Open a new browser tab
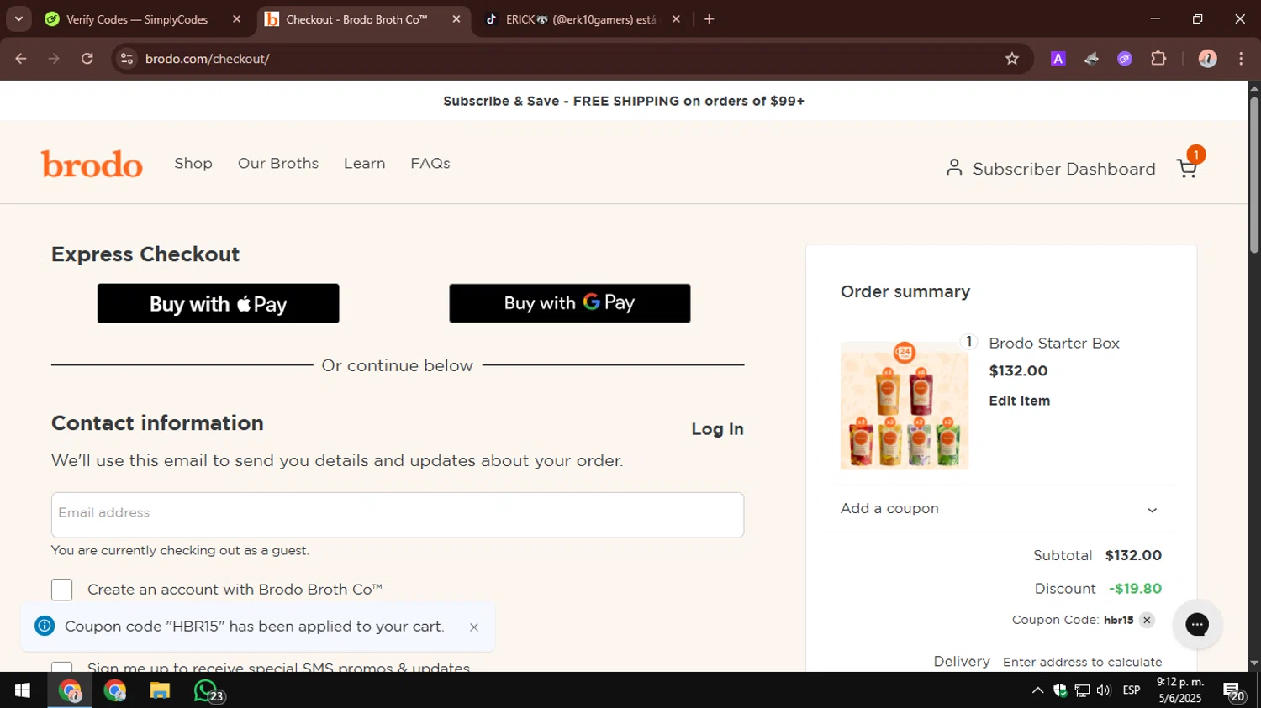Viewport: 1261px width, 708px height. (709, 18)
